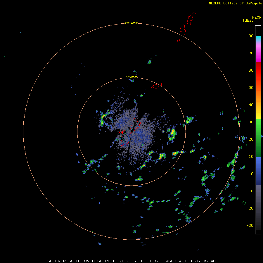Screen dimensions: 263x263
Task: Click the 30 value on the dBZ scale
Action: pyautogui.click(x=251, y=122)
